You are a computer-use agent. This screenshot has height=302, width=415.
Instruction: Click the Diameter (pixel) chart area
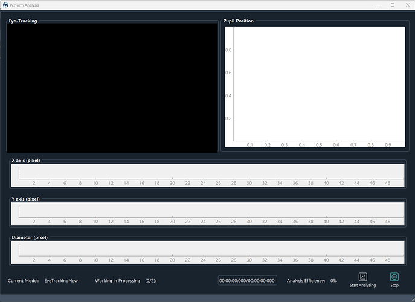[207, 249]
